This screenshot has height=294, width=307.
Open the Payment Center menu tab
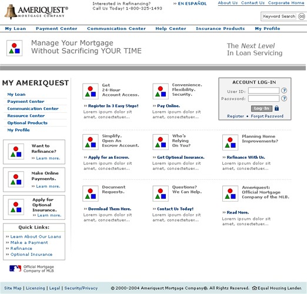tap(56, 29)
